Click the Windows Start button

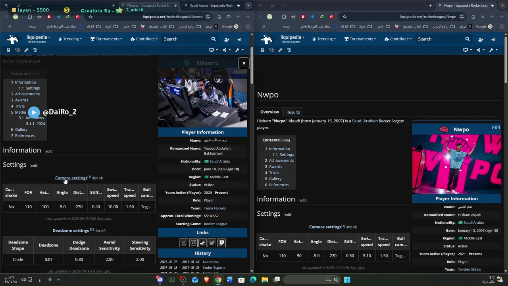[x=347, y=280]
